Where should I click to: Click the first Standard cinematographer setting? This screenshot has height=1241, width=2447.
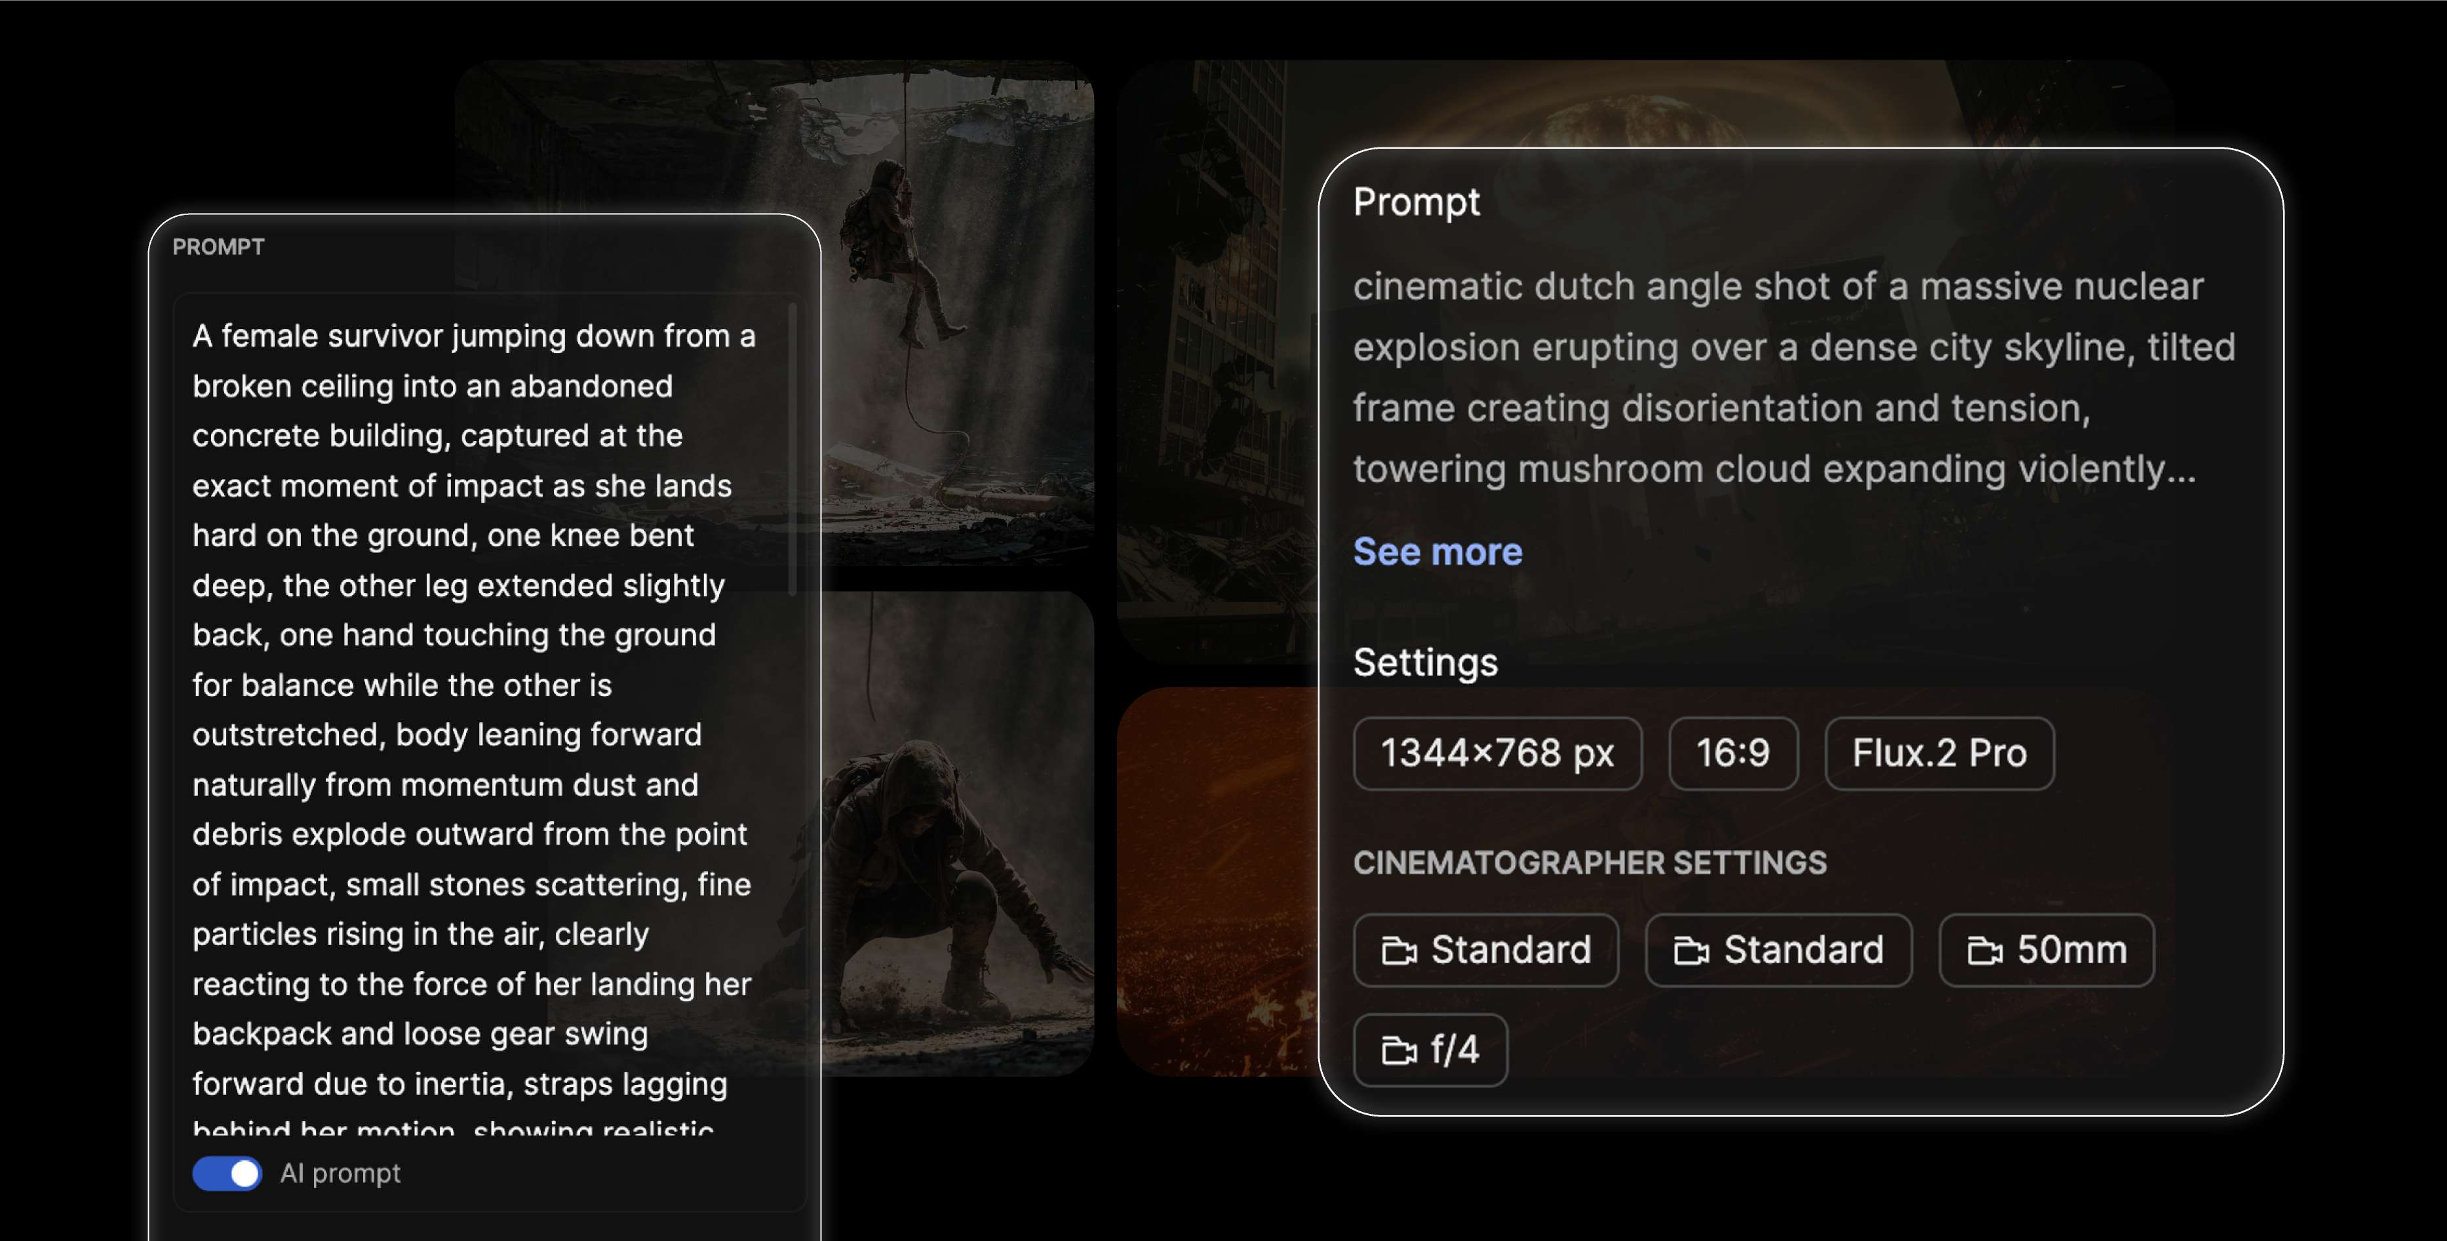1485,951
